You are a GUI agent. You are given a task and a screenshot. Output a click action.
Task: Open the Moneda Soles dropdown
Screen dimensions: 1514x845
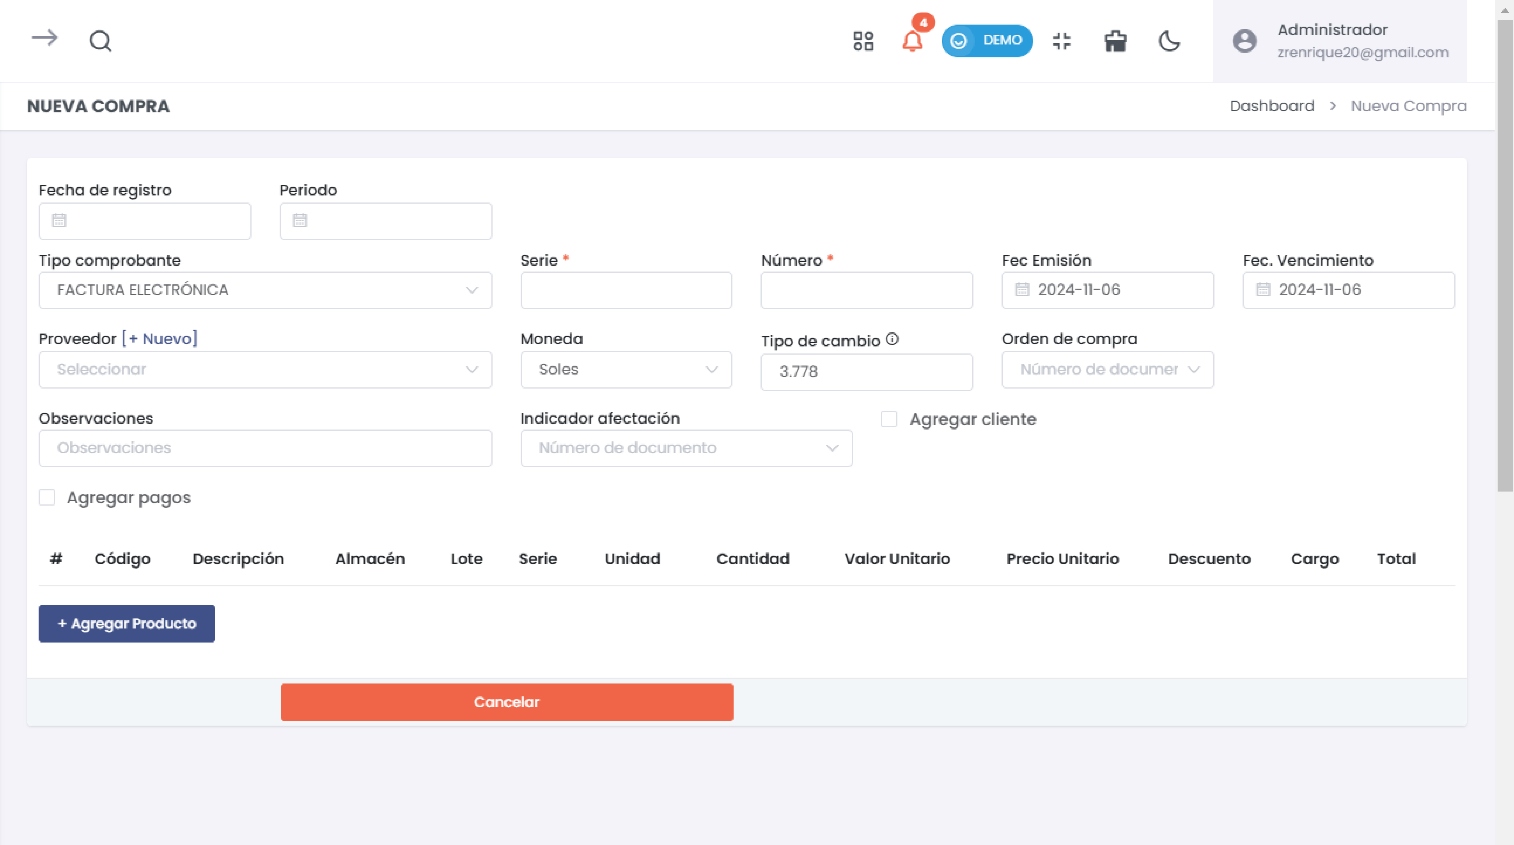coord(625,369)
